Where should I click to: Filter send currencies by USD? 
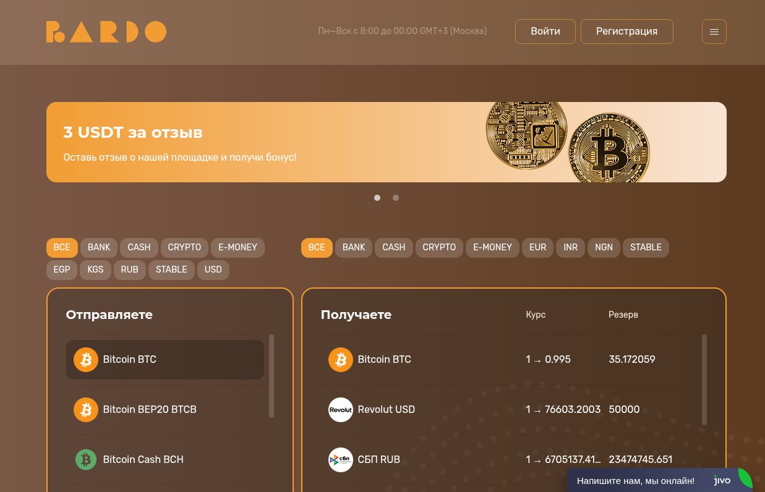coord(213,270)
